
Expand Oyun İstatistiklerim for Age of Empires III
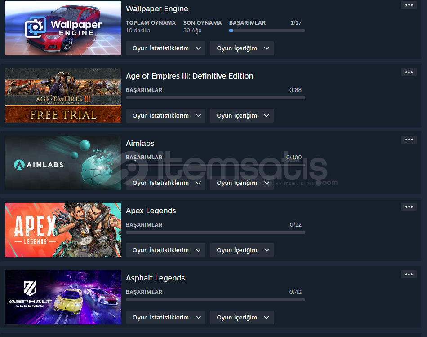[x=165, y=115]
